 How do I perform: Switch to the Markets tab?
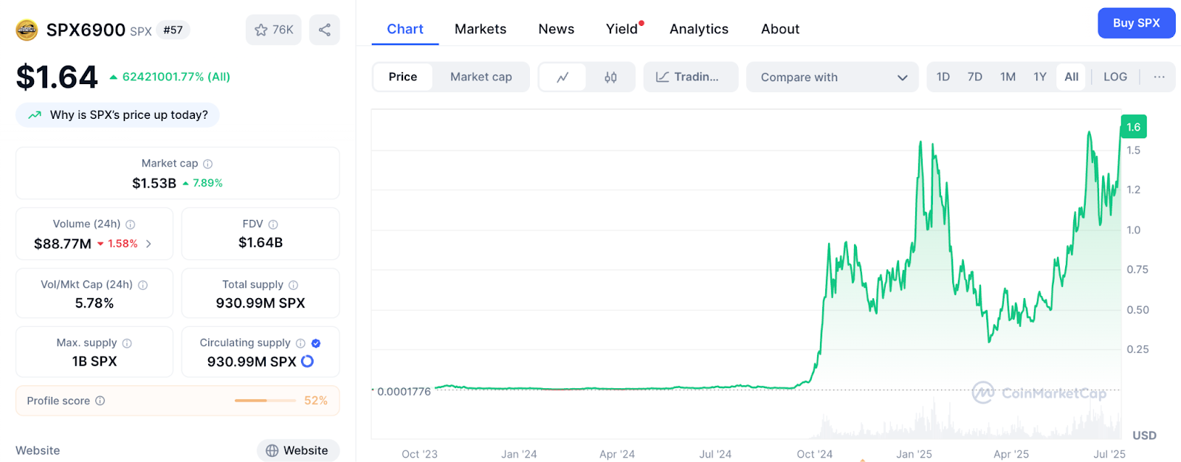coord(481,29)
